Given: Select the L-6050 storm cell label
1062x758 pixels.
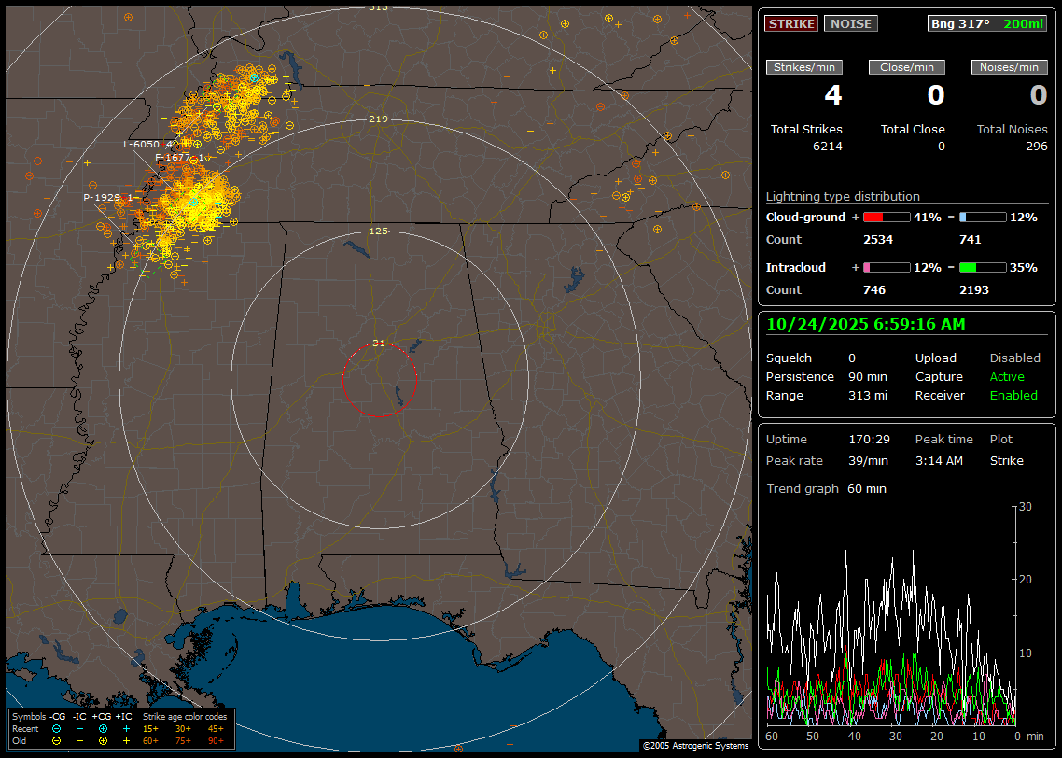Looking at the screenshot, I should click(141, 145).
